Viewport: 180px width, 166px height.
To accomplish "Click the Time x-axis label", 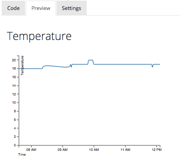I will click(x=22, y=155).
